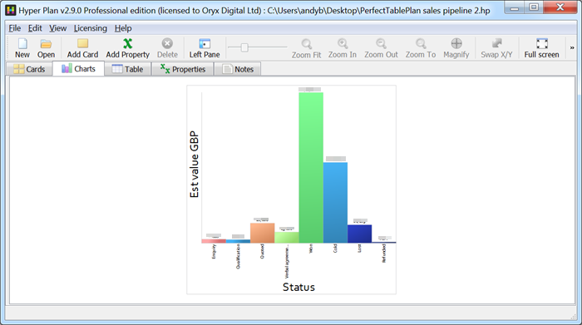Click the Zoom To icon
This screenshot has height=325, width=582.
[421, 48]
